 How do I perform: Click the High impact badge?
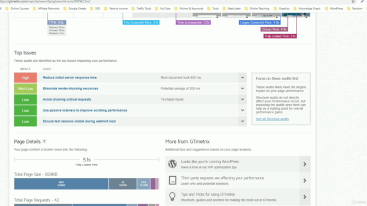click(25, 78)
